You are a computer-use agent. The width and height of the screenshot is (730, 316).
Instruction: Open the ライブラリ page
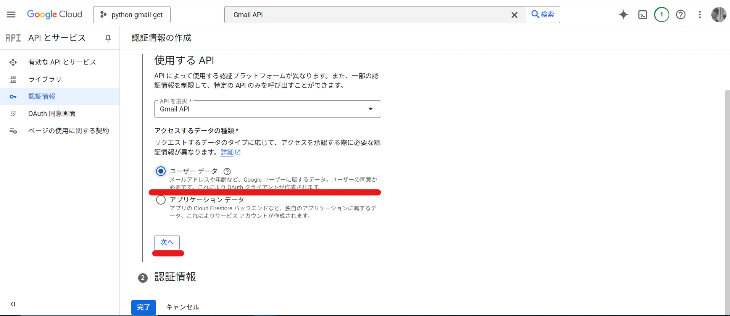pyautogui.click(x=45, y=79)
